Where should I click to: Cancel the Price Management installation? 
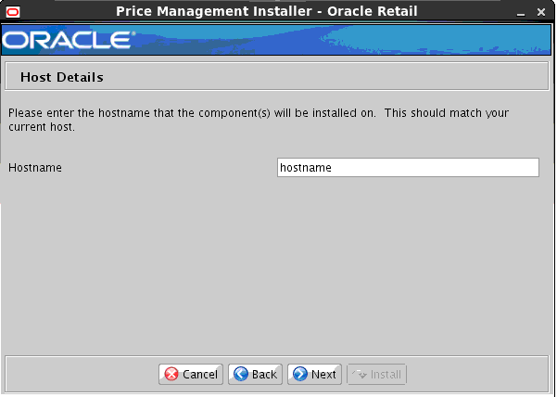(191, 374)
